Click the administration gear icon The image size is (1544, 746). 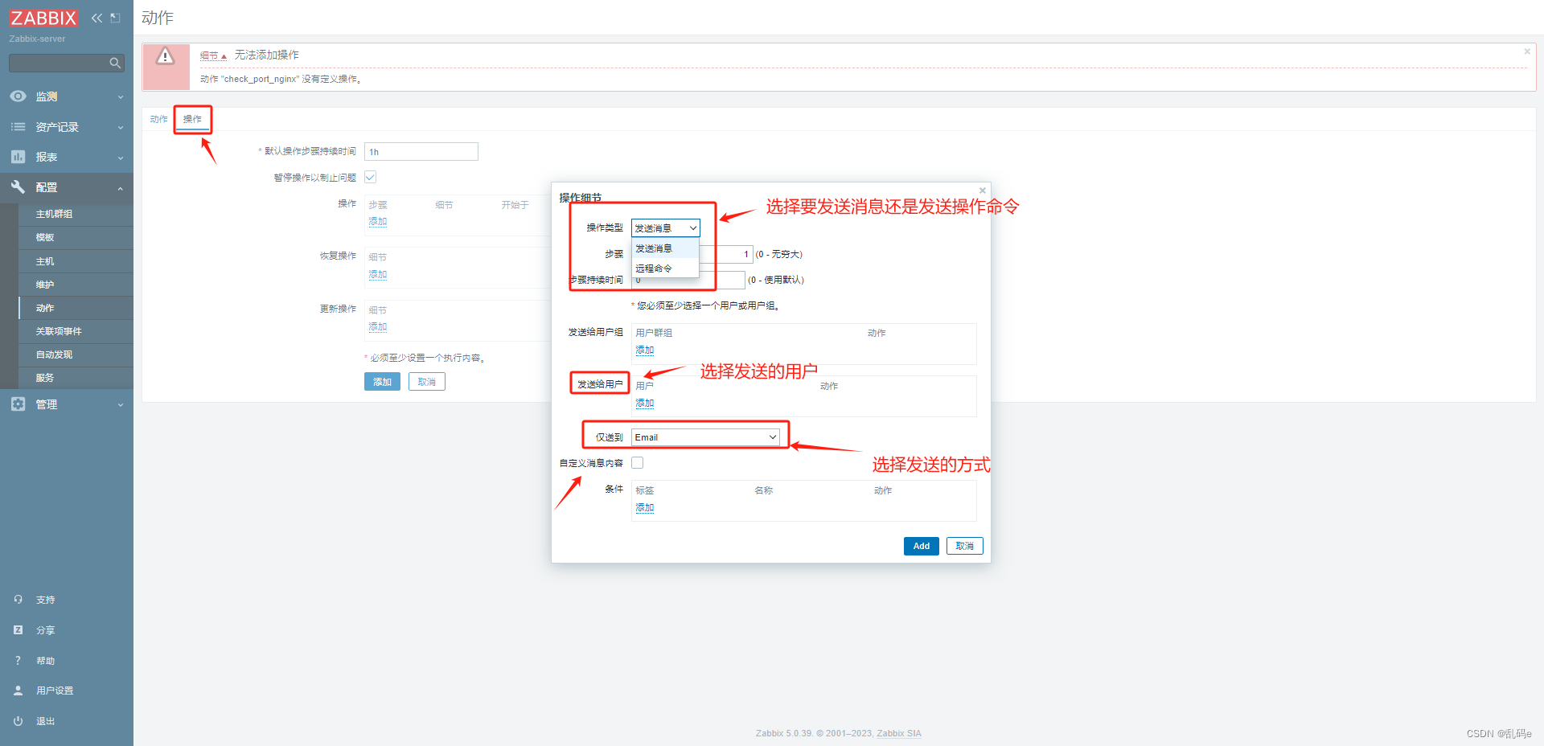(18, 404)
